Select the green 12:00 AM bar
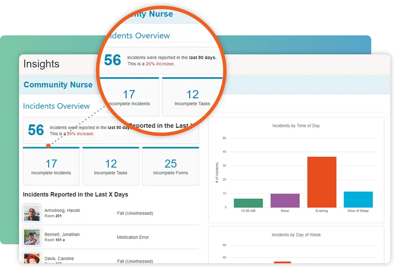Image resolution: width=396 pixels, height=269 pixels. click(248, 203)
